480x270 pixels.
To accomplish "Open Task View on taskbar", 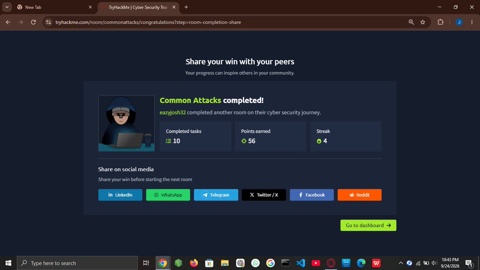I will 146,263.
